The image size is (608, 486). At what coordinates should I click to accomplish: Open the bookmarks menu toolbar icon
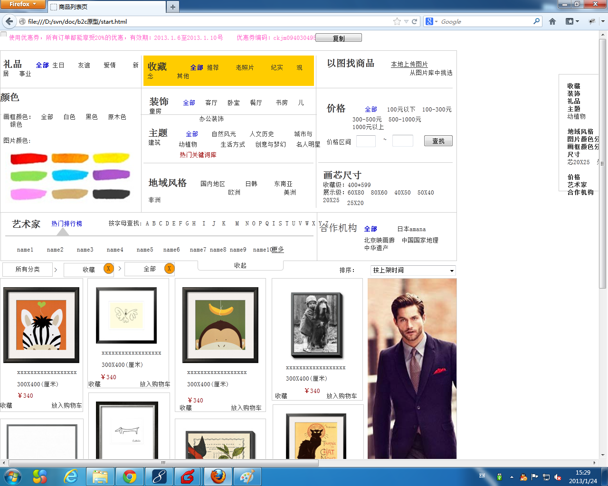pyautogui.click(x=572, y=21)
